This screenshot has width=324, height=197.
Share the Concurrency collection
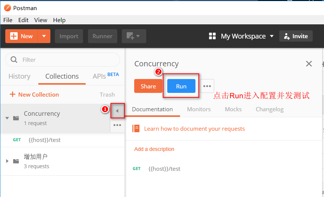tap(148, 86)
